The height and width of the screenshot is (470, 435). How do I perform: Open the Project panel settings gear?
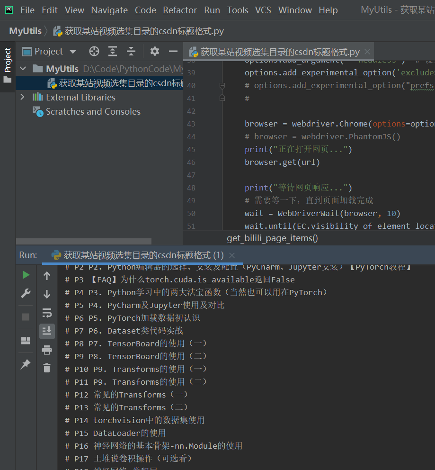tap(154, 52)
